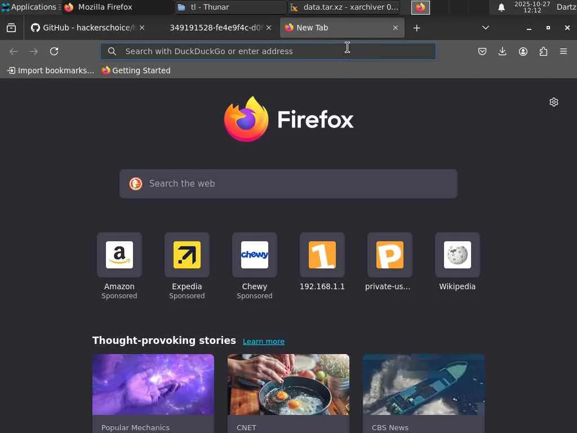Open the Extensions puzzle icon
The width and height of the screenshot is (577, 433).
543,51
